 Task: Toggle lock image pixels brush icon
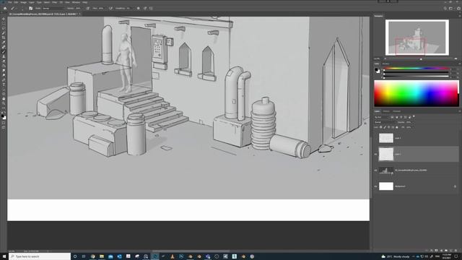pos(385,127)
